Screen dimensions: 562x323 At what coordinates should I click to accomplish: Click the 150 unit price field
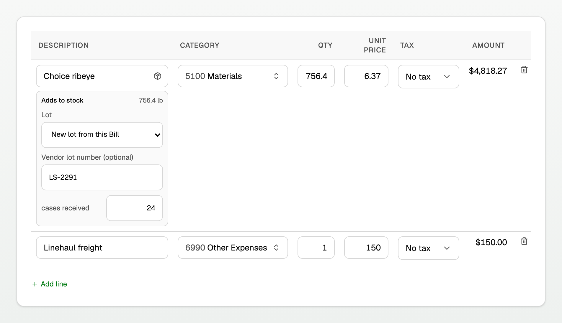pos(366,248)
